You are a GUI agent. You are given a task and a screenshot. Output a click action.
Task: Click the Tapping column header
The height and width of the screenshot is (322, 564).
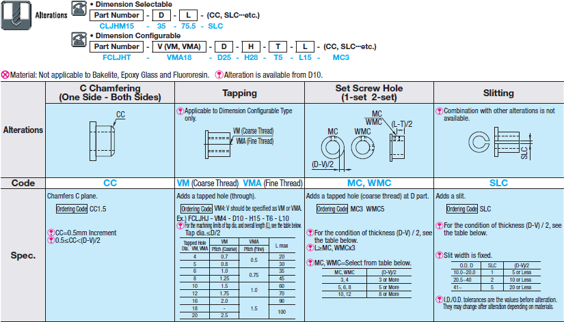[x=239, y=93]
